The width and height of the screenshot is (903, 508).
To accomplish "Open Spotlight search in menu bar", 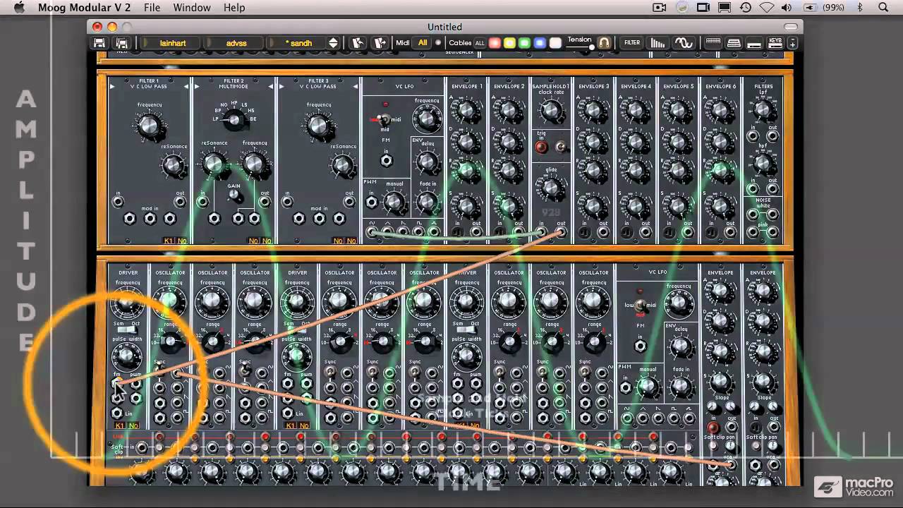I will pos(883,7).
